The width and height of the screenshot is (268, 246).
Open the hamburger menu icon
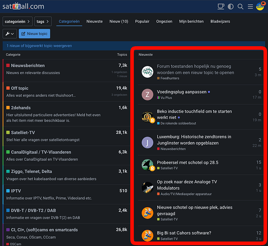(250, 7)
